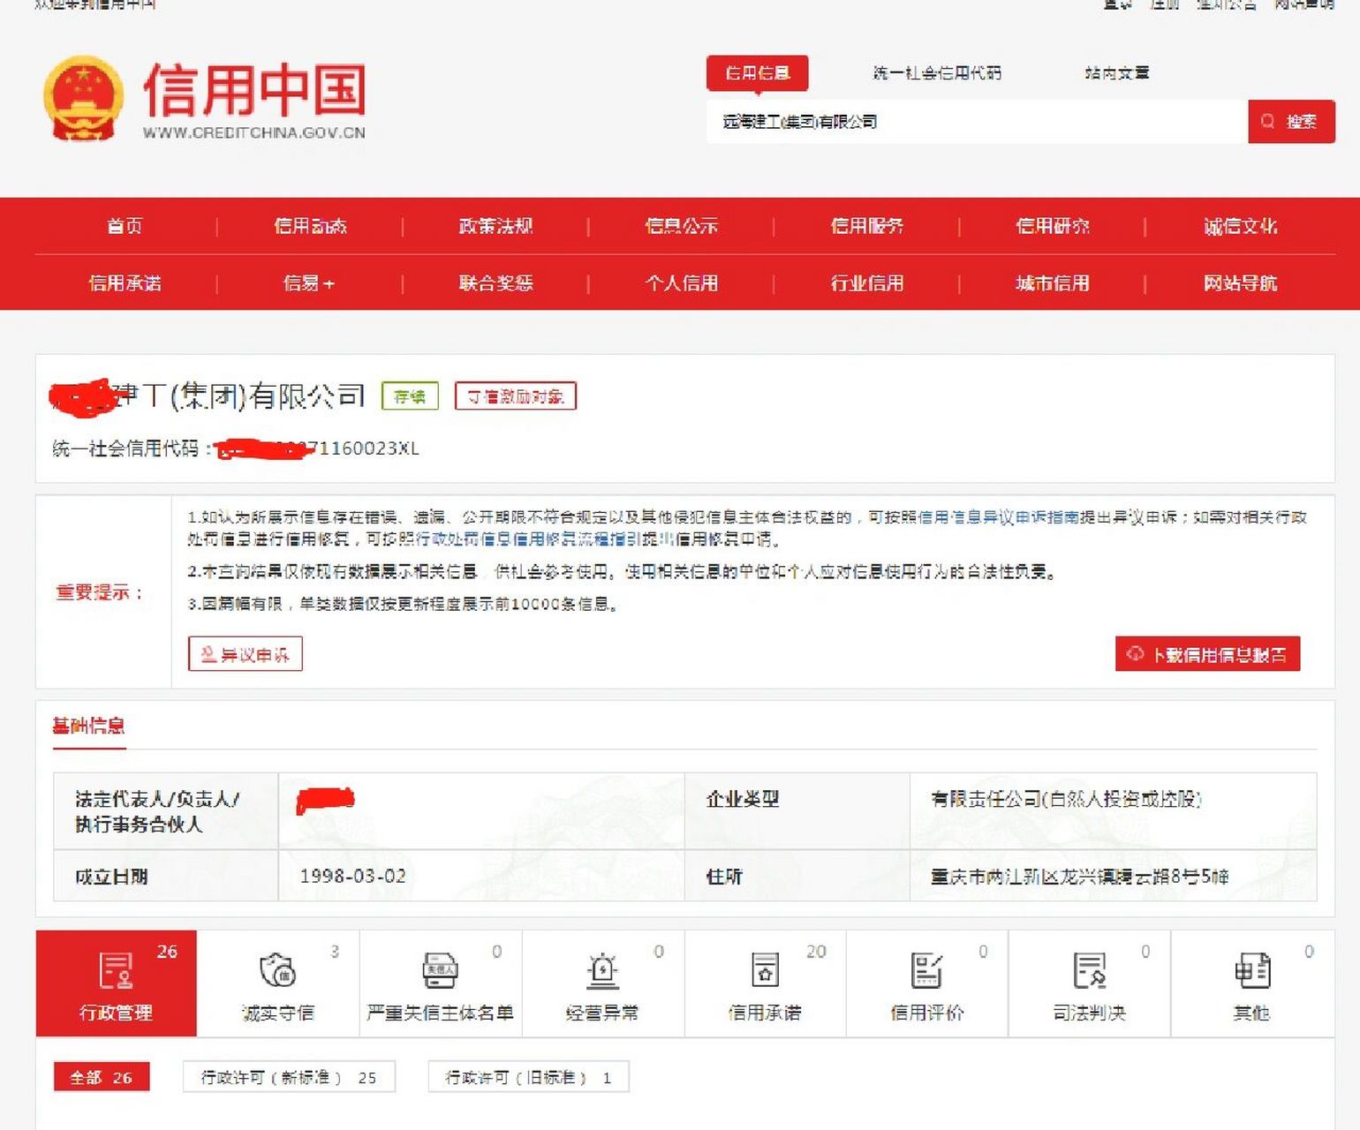Open the 其他 category icon
The width and height of the screenshot is (1360, 1130).
[1251, 970]
